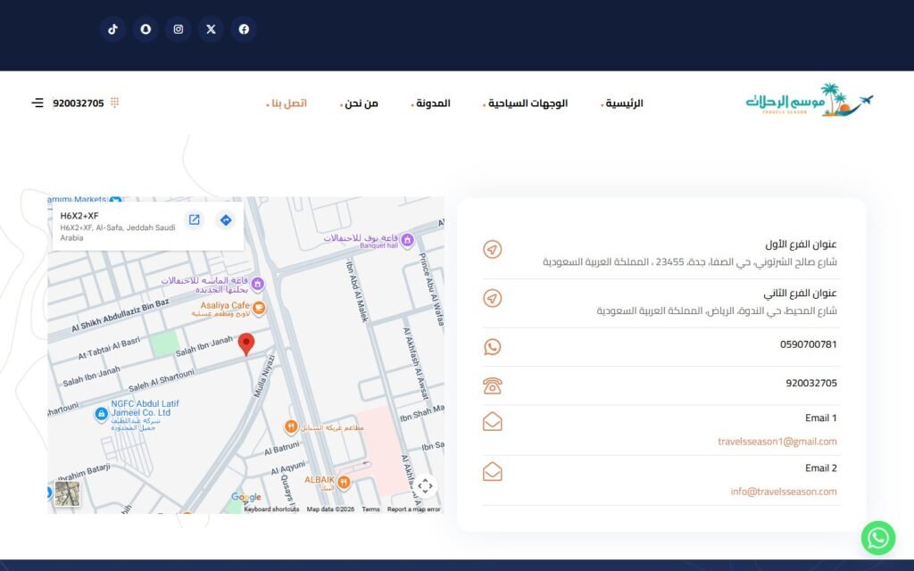Viewport: 914px width, 571px height.
Task: Open المدونة blog page
Action: pyautogui.click(x=433, y=103)
